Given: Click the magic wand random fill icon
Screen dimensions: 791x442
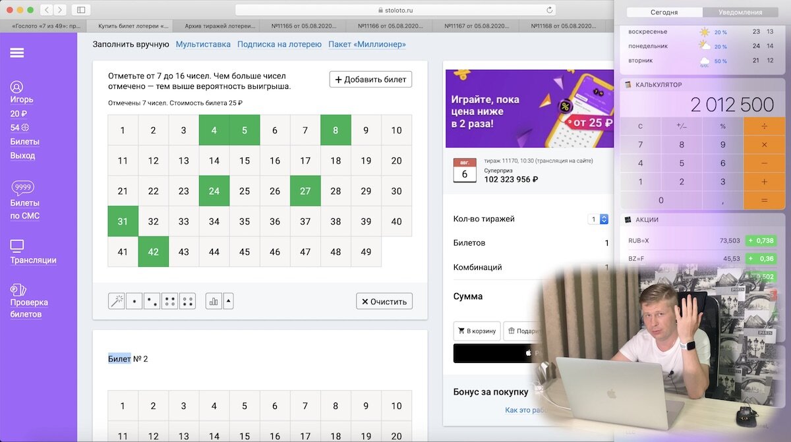Looking at the screenshot, I should click(x=117, y=301).
